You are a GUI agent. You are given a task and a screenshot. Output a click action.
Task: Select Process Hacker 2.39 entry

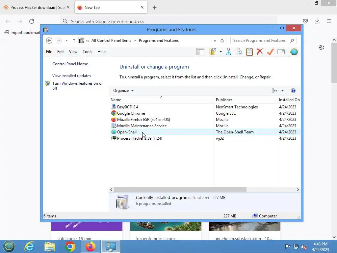(x=205, y=138)
